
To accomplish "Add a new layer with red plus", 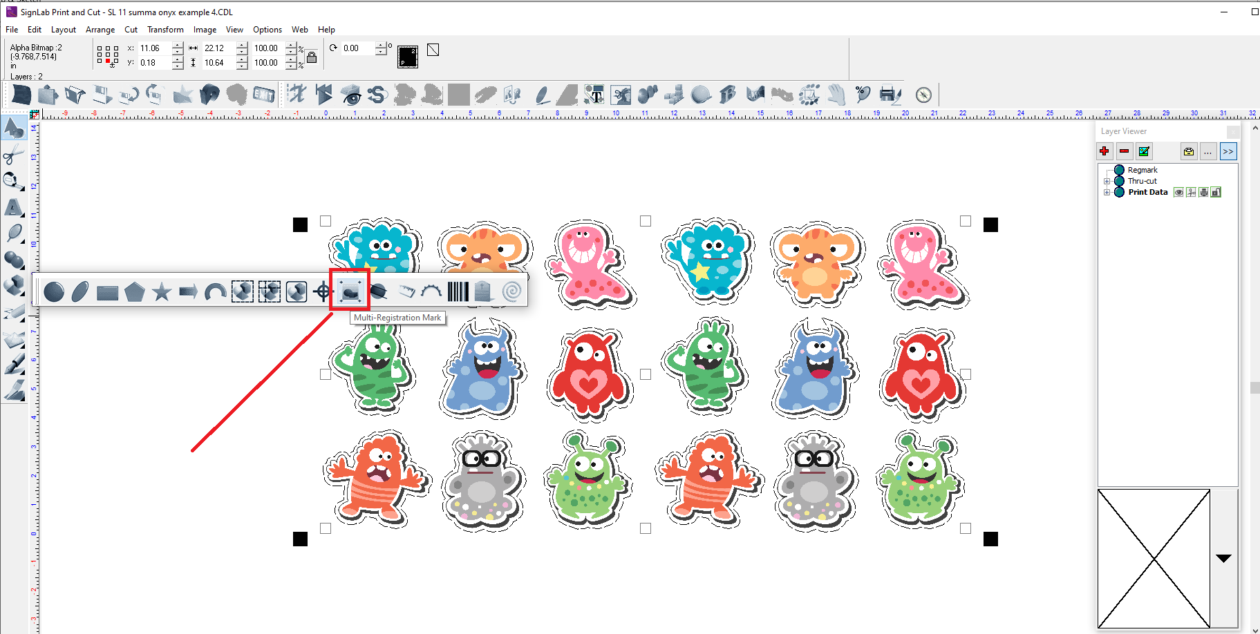I will (1104, 151).
